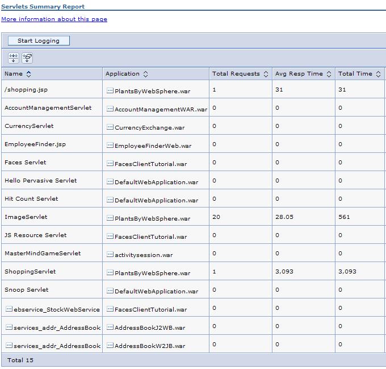This screenshot has width=386, height=369.
Task: Click /shopping.jsp avg resp time 31
Action: [279, 90]
